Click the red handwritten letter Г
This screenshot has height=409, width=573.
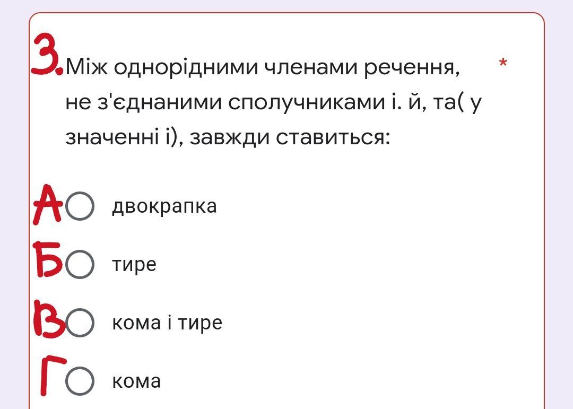(x=52, y=377)
